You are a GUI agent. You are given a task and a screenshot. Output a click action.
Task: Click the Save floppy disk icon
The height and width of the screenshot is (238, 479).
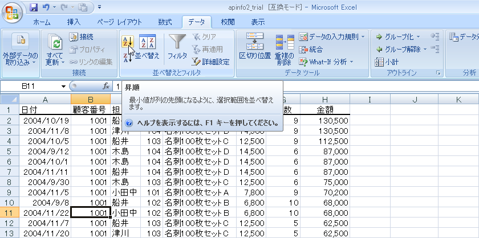point(34,9)
